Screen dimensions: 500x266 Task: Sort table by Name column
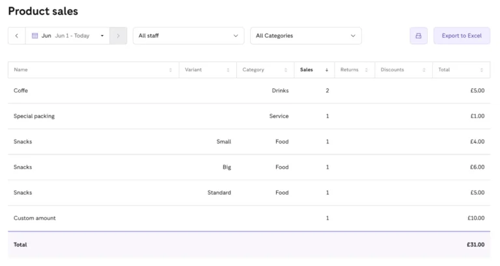pos(93,69)
